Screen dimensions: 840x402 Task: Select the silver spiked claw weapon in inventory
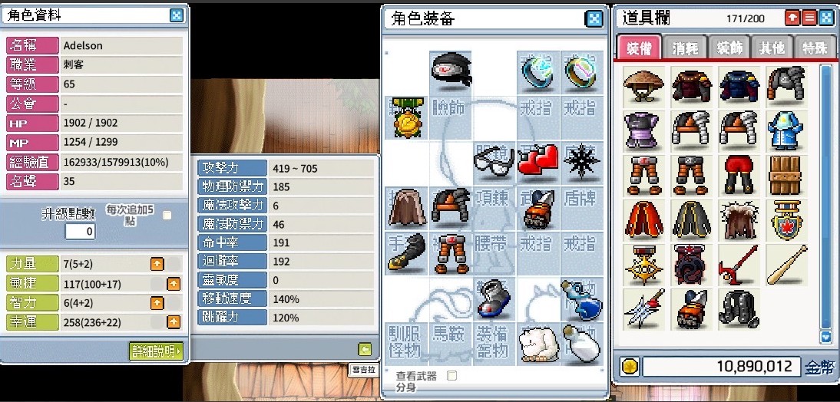click(643, 309)
